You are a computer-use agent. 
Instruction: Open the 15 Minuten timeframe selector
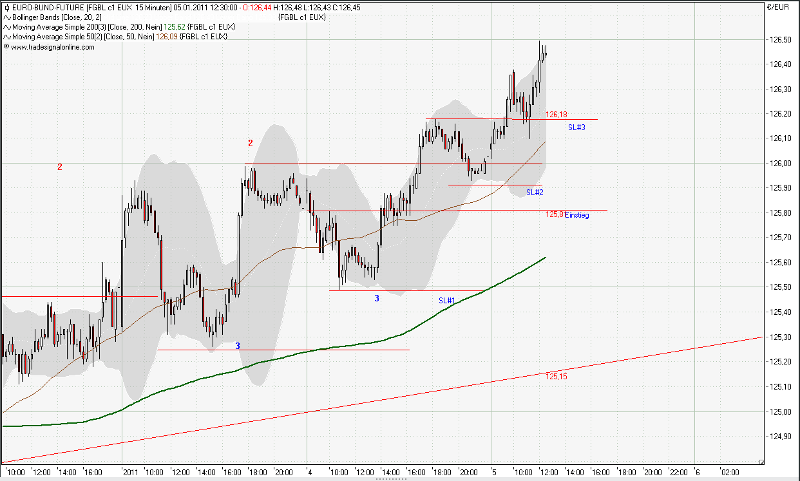pos(148,8)
